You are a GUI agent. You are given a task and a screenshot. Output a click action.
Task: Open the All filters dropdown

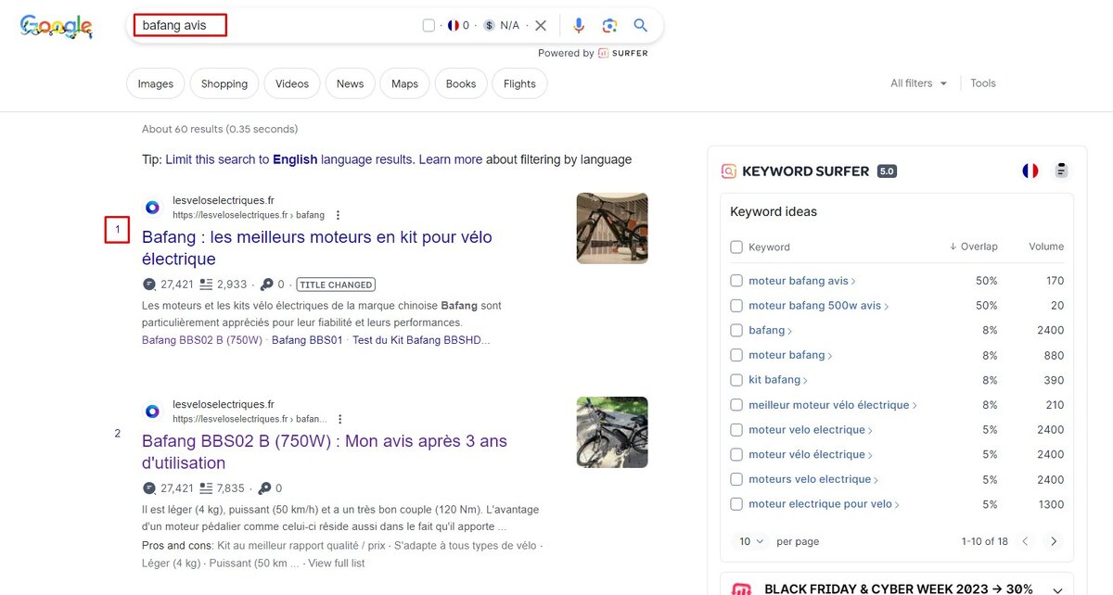(919, 83)
